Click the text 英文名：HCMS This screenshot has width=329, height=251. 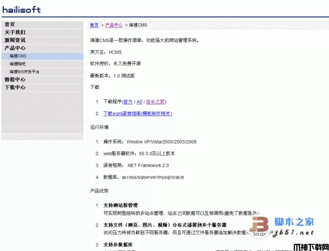point(106,52)
